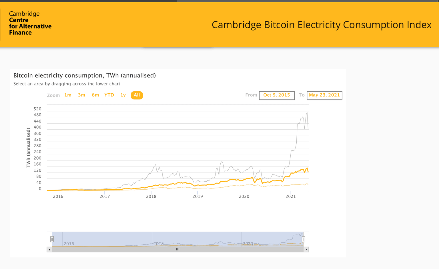Toggle the 1m zoom option
439x269 pixels.
click(68, 95)
